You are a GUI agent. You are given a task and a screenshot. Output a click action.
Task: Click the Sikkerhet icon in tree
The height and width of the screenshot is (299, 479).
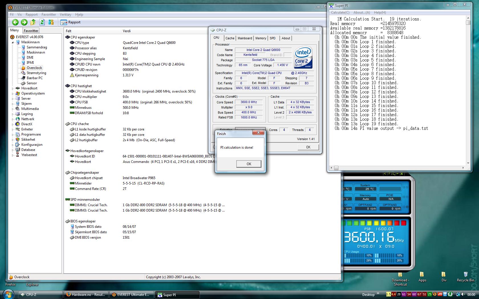(18, 140)
